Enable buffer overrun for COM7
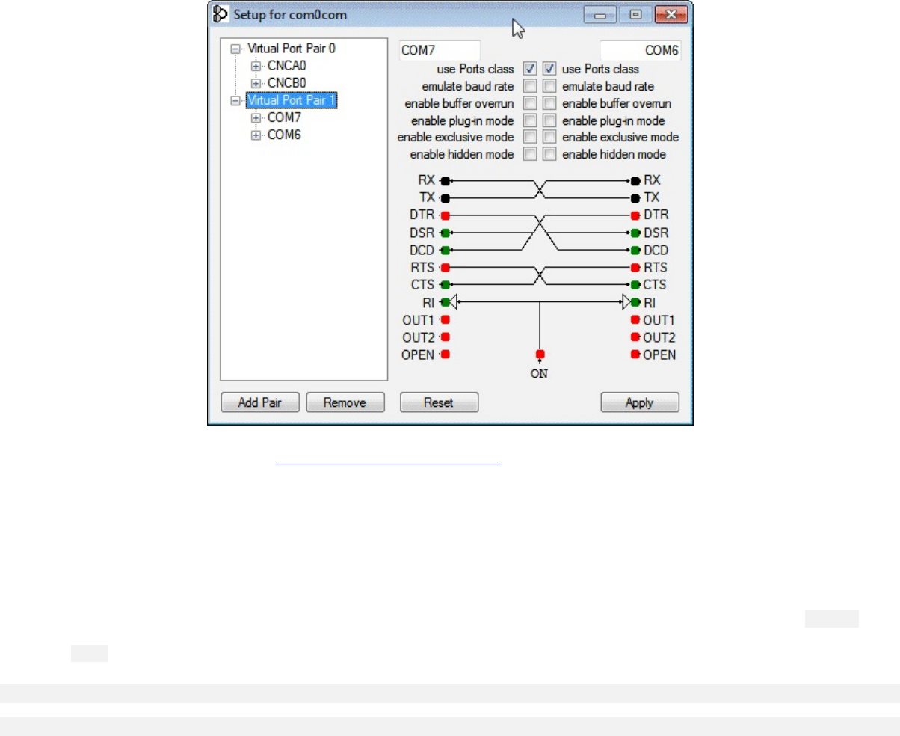The width and height of the screenshot is (900, 736). pyautogui.click(x=530, y=103)
